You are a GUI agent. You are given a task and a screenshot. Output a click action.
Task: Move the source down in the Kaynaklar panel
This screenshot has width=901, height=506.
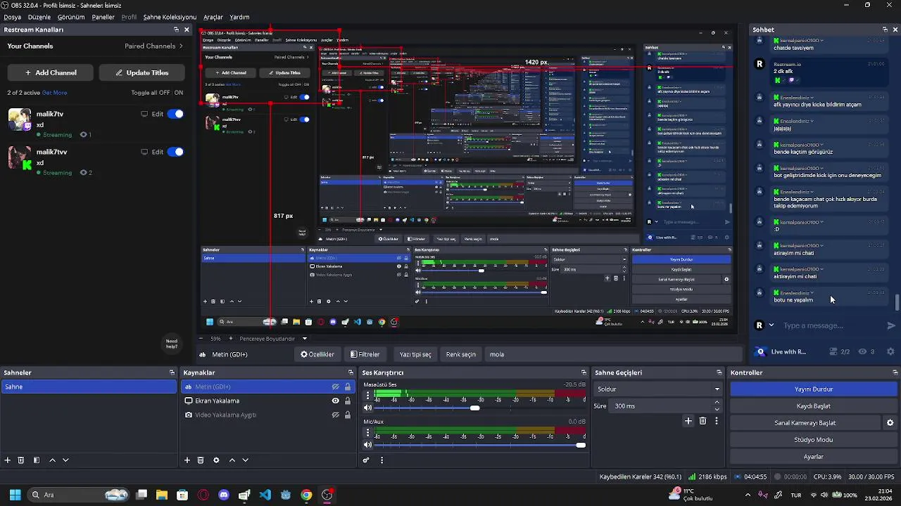pos(245,460)
